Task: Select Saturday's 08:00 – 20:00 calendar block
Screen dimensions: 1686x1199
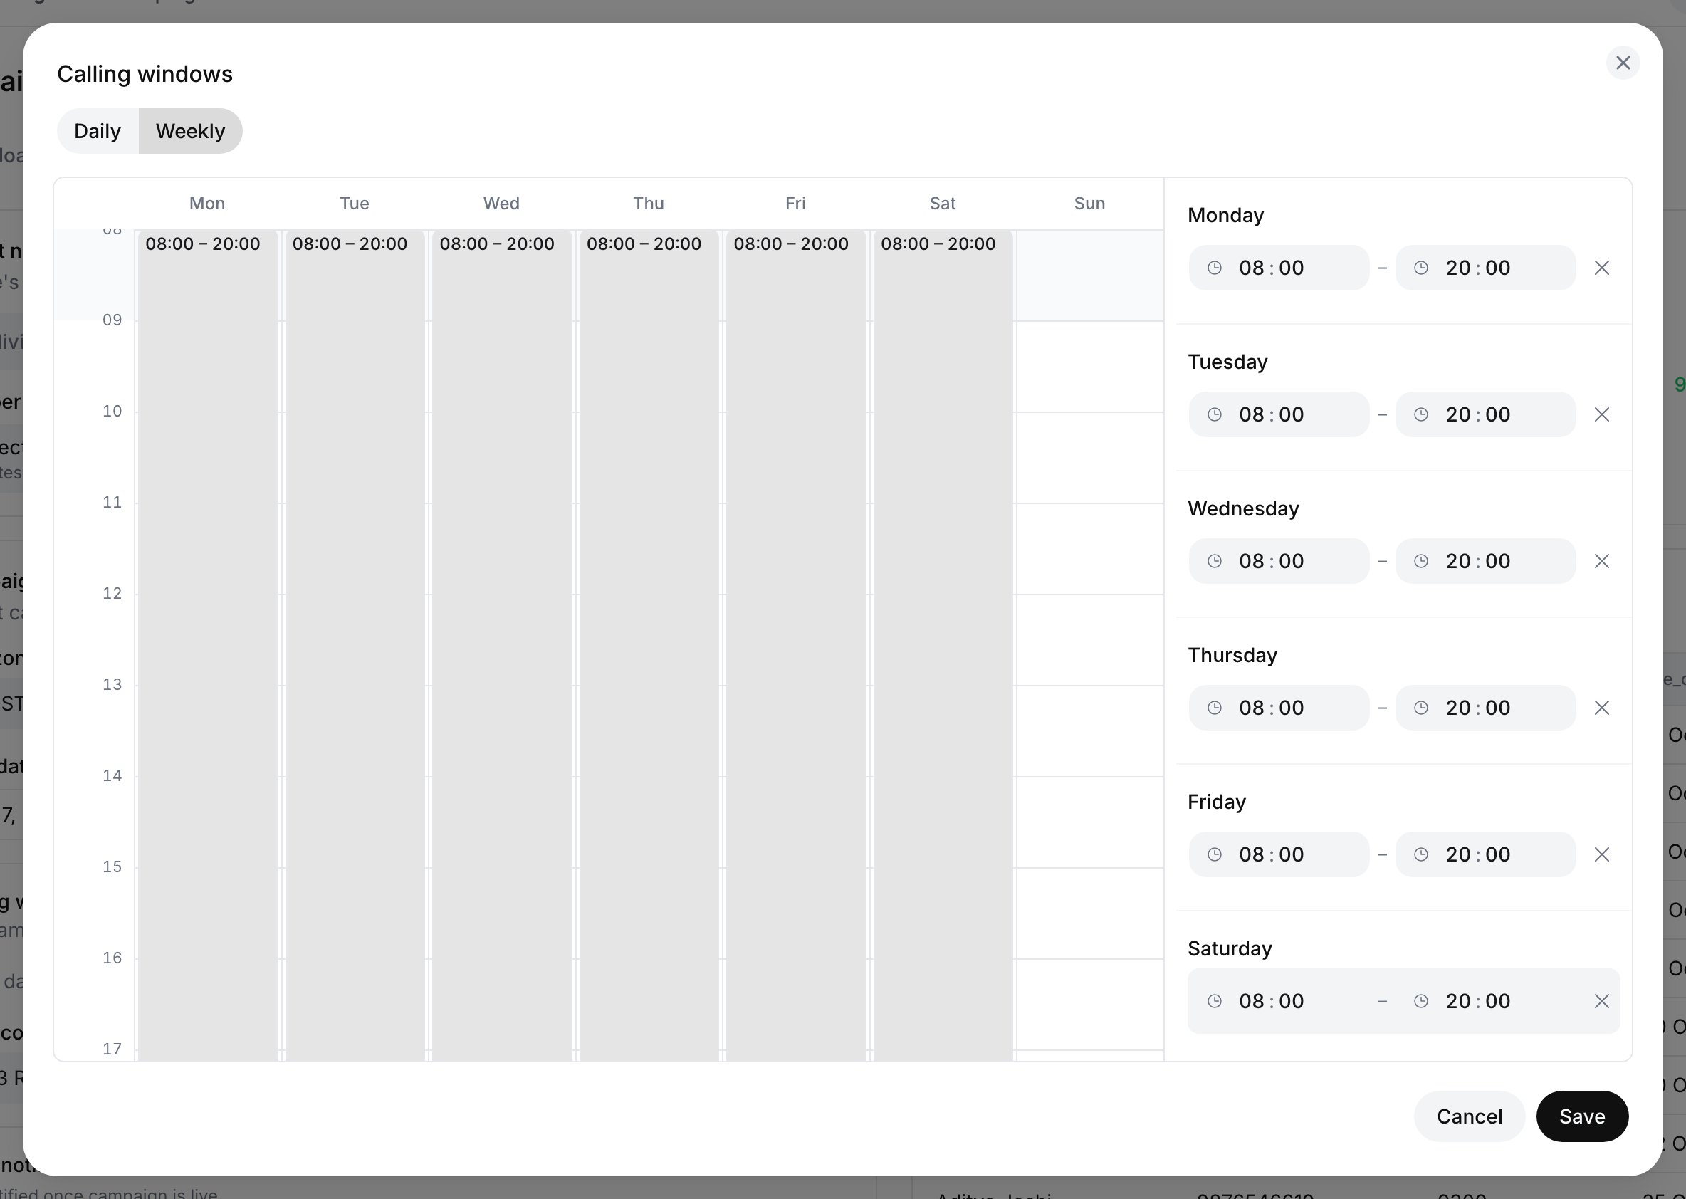Action: (943, 646)
